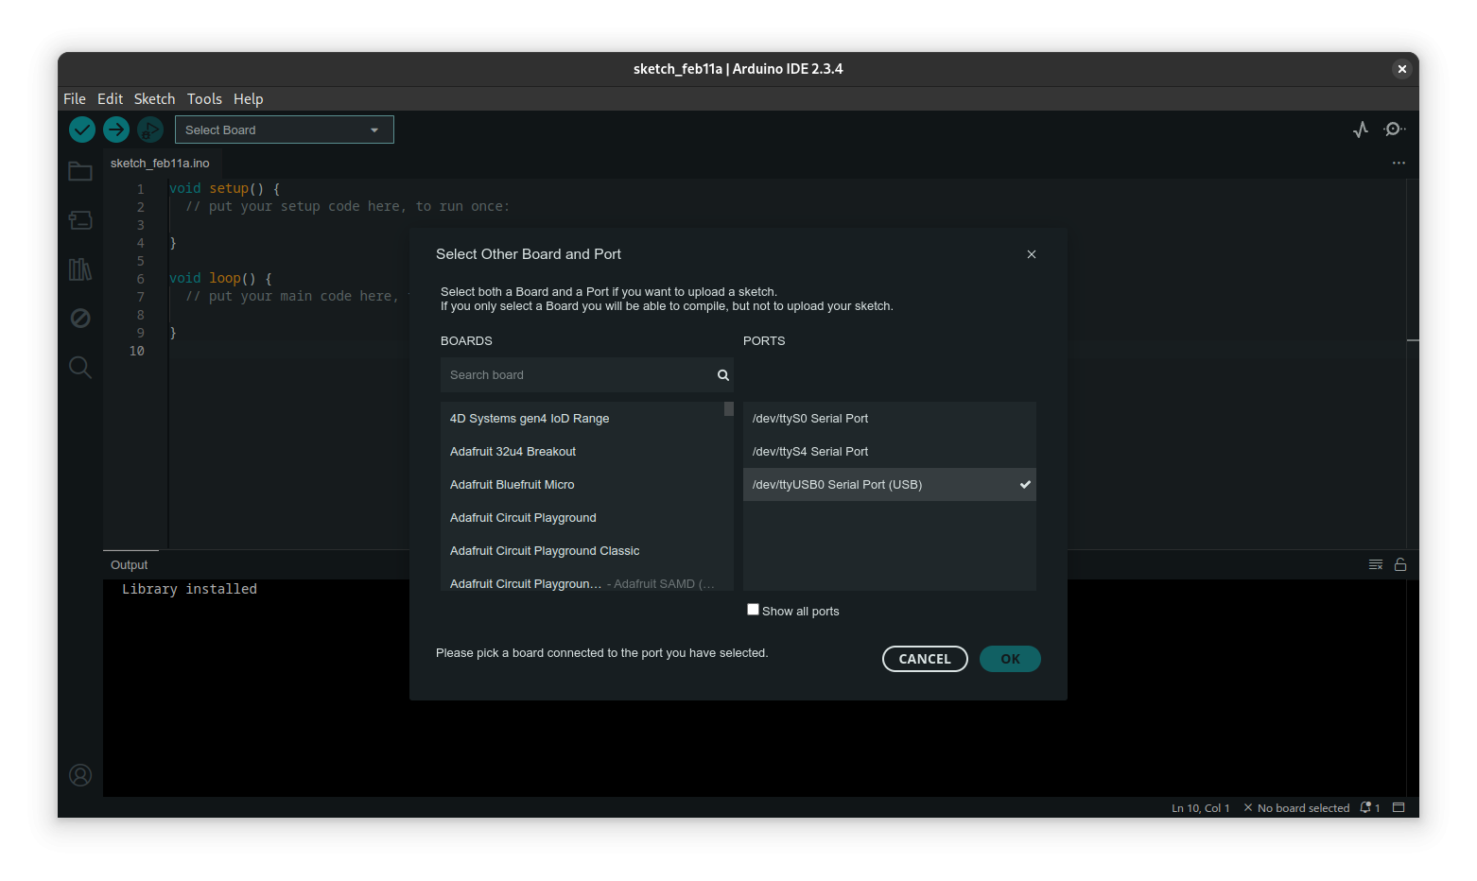The image size is (1477, 881).
Task: Click the CANCEL button
Action: (925, 659)
